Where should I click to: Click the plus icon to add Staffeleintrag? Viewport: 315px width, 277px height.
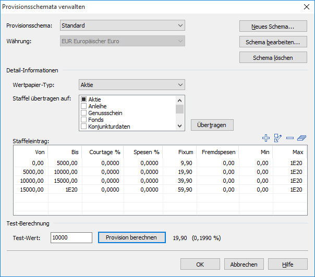pos(266,138)
